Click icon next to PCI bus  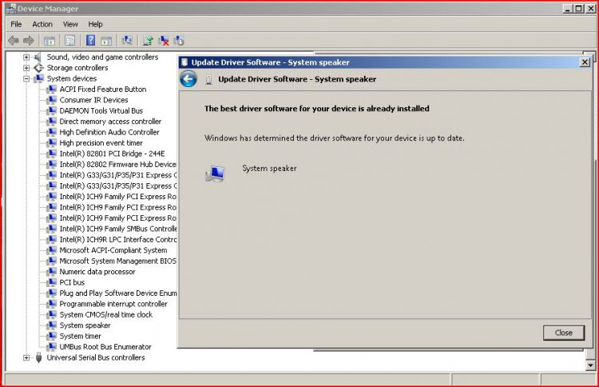(51, 282)
